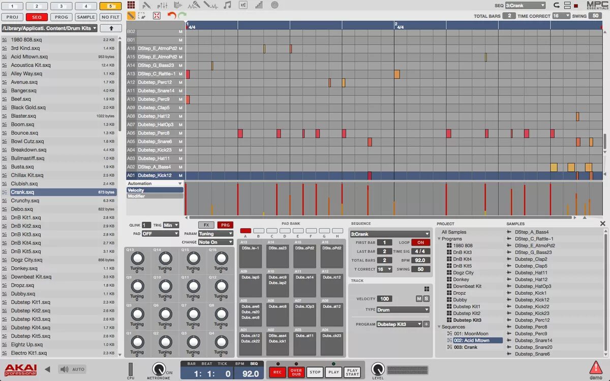Switch to the SAMPLE browser tab
610x381 pixels.
pyautogui.click(x=86, y=17)
